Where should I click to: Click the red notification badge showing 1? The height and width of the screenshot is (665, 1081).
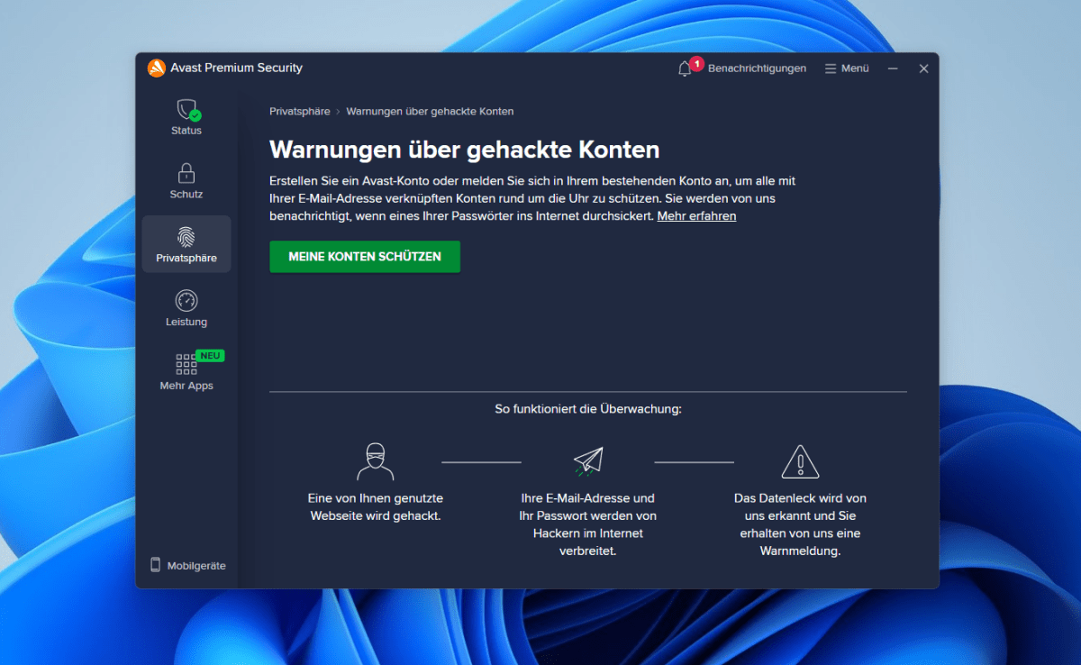696,64
